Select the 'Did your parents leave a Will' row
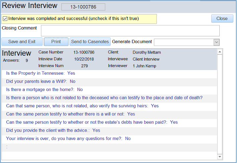 pos(41,81)
